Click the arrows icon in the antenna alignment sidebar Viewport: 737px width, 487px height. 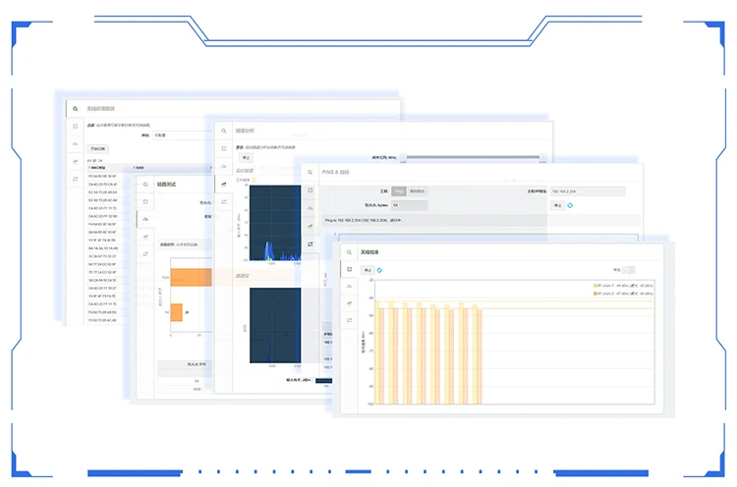tap(349, 320)
